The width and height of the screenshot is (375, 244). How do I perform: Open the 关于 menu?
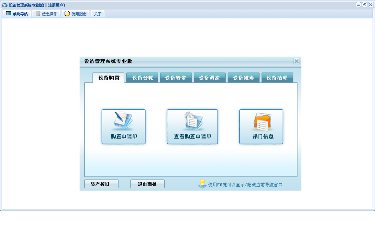pyautogui.click(x=98, y=14)
